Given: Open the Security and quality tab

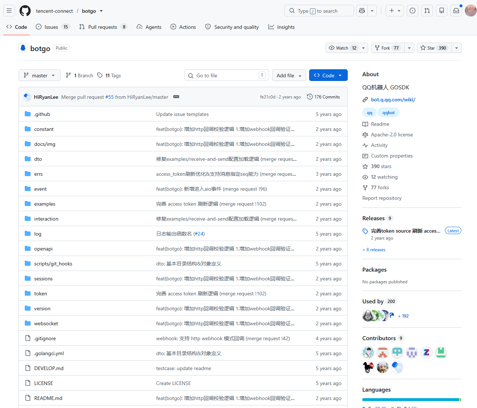Looking at the screenshot, I should pyautogui.click(x=232, y=27).
